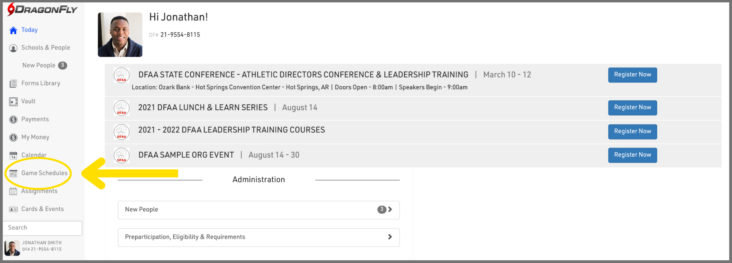Open the Vault safe icon
This screenshot has width=732, height=263.
13,101
